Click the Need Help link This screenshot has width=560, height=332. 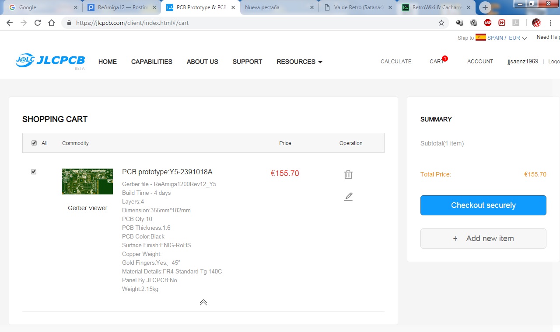tap(548, 37)
